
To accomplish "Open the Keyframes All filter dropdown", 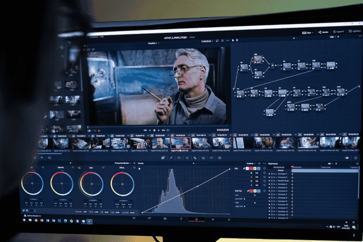I will tap(330, 164).
